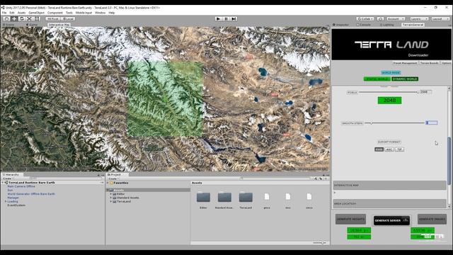Choose TIF export format
This screenshot has width=453, height=255.
click(399, 149)
